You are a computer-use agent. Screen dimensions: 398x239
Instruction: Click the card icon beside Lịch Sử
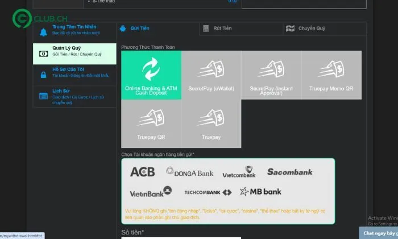(43, 96)
